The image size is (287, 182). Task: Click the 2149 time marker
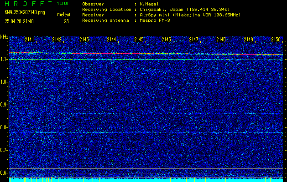(x=249, y=40)
